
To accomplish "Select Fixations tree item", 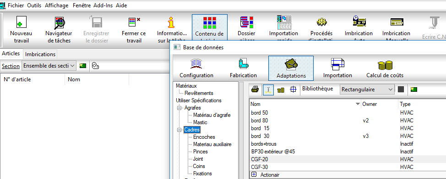I will [202, 174].
